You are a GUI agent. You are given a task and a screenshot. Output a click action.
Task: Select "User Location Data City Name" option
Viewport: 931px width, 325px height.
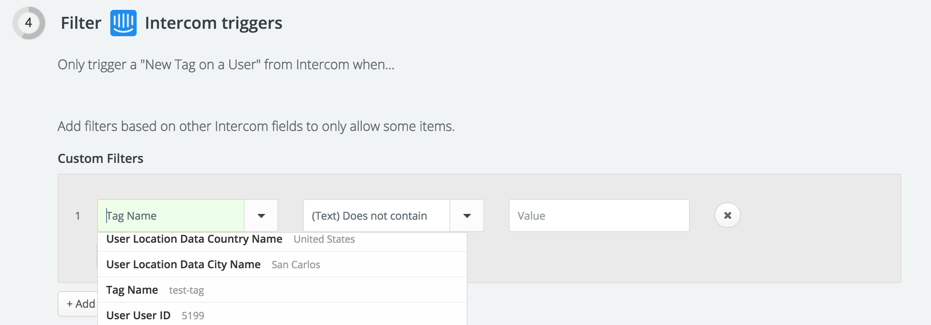click(x=282, y=264)
